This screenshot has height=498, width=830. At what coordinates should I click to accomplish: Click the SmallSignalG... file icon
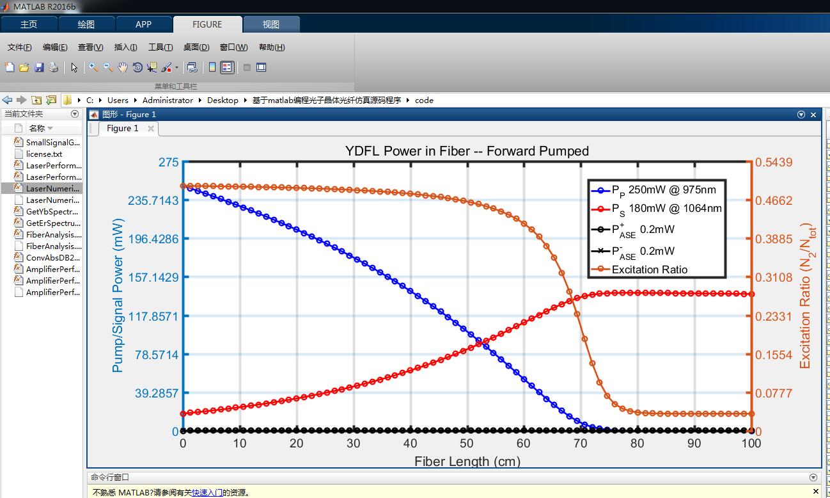click(19, 143)
